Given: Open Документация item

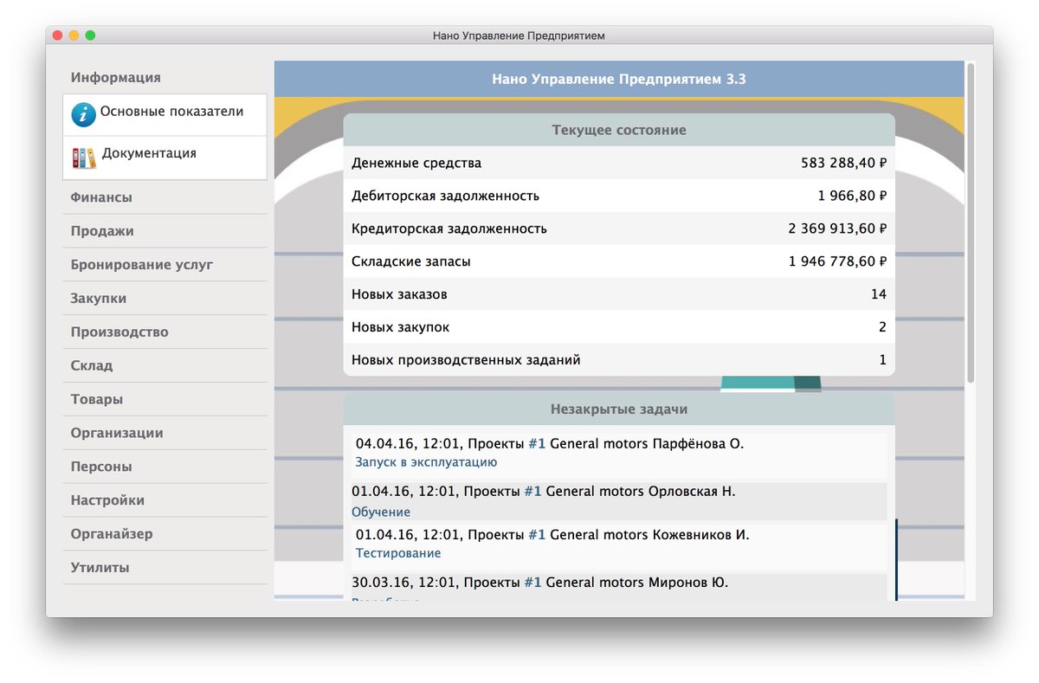Looking at the screenshot, I should [x=165, y=158].
